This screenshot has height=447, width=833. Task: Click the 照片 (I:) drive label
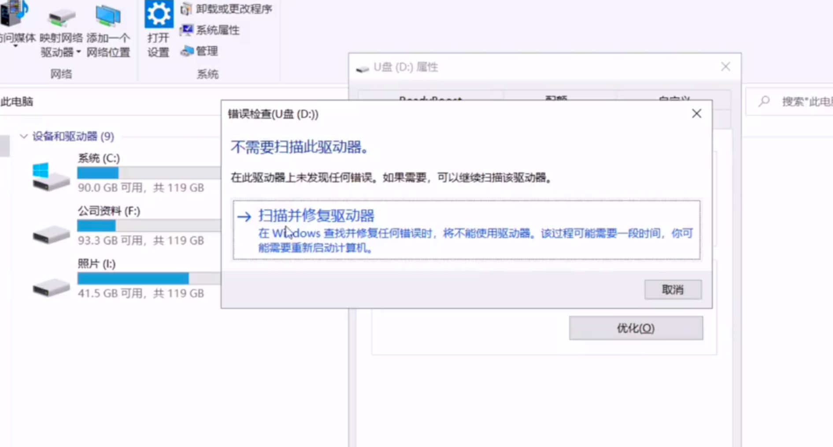96,264
